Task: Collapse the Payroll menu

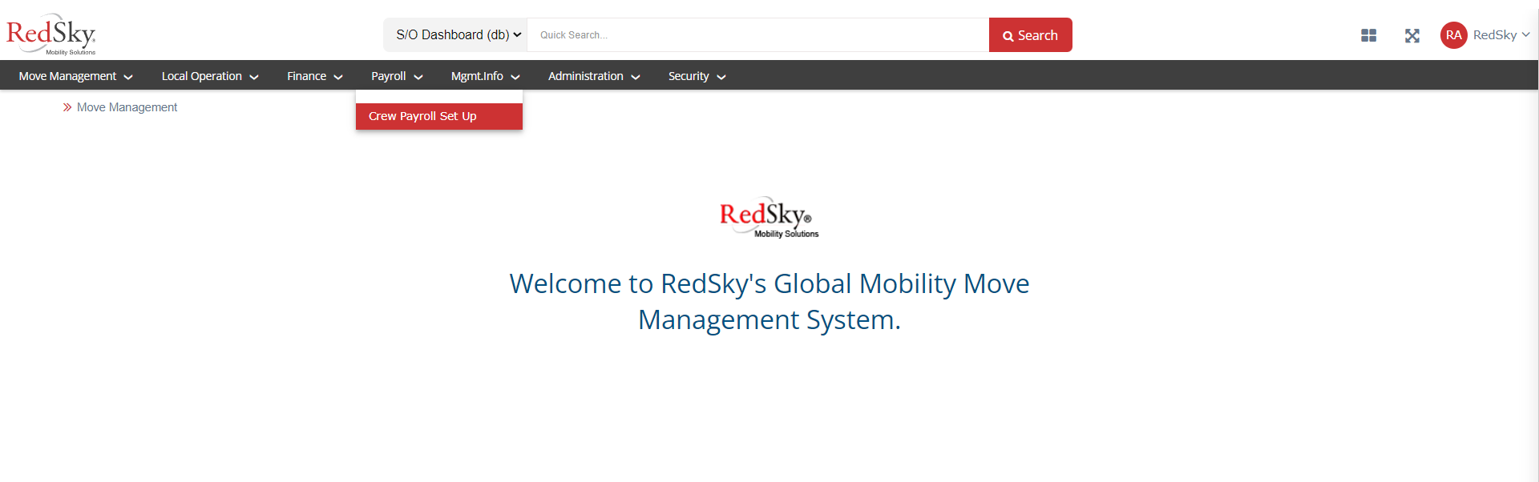Action: (x=397, y=76)
